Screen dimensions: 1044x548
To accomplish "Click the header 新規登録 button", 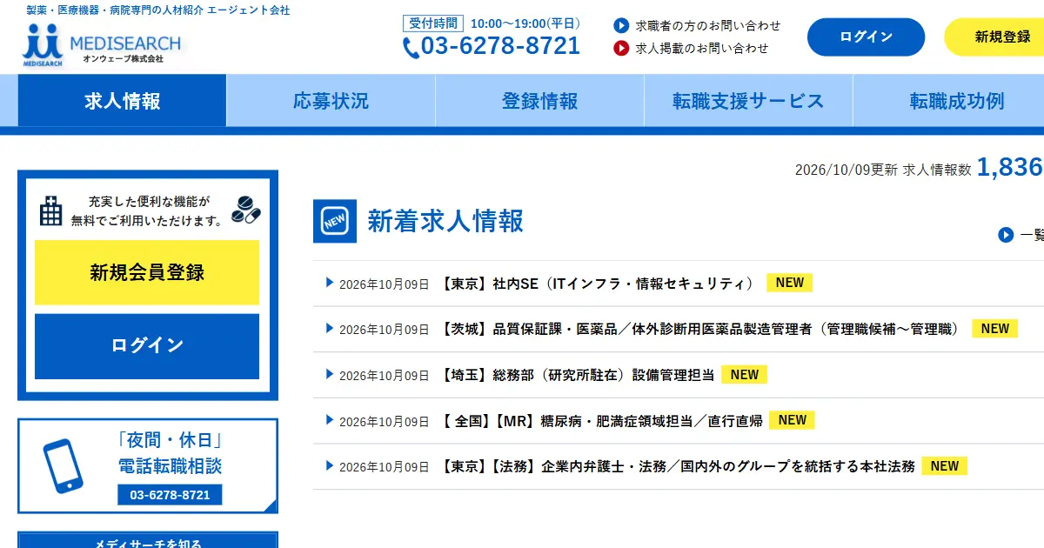I will [x=994, y=37].
